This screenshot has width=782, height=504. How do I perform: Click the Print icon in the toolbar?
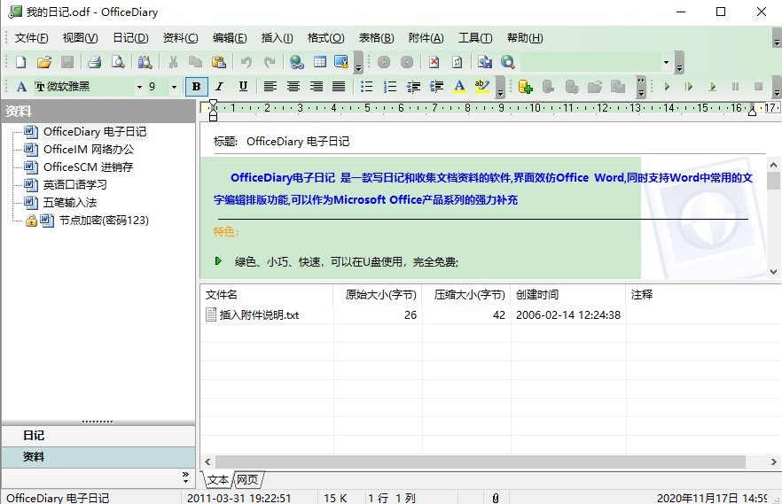coord(94,62)
